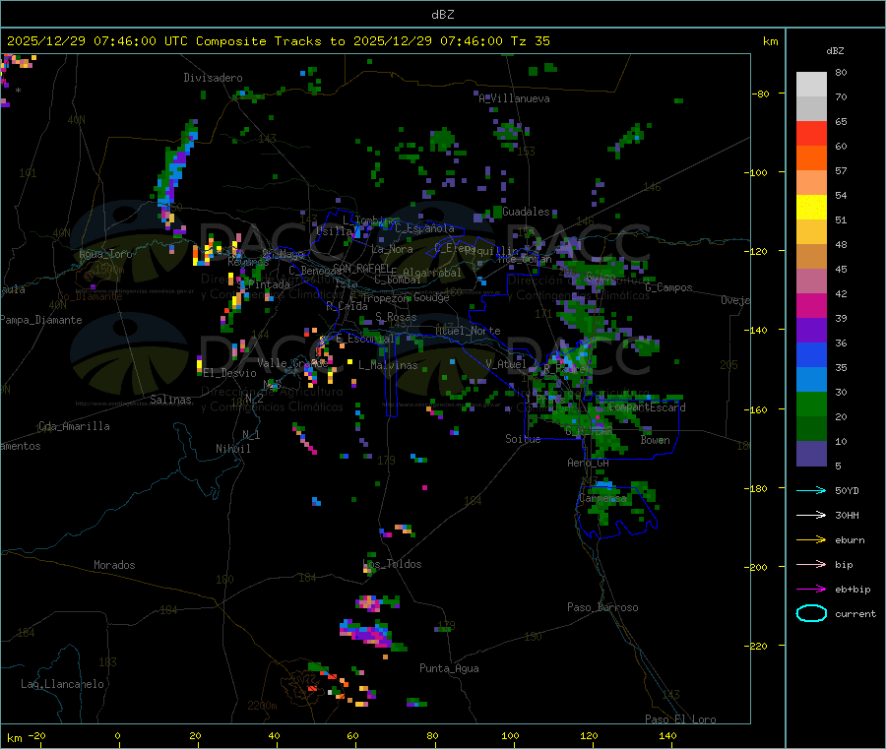The image size is (886, 749).
Task: Click the Divisadero location label
Action: pyautogui.click(x=213, y=78)
